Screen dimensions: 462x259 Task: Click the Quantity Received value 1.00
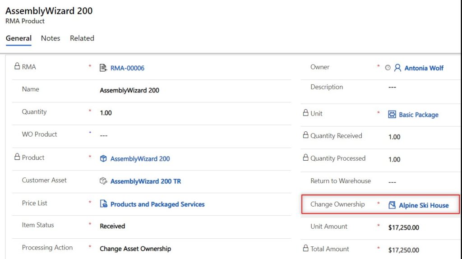click(394, 137)
